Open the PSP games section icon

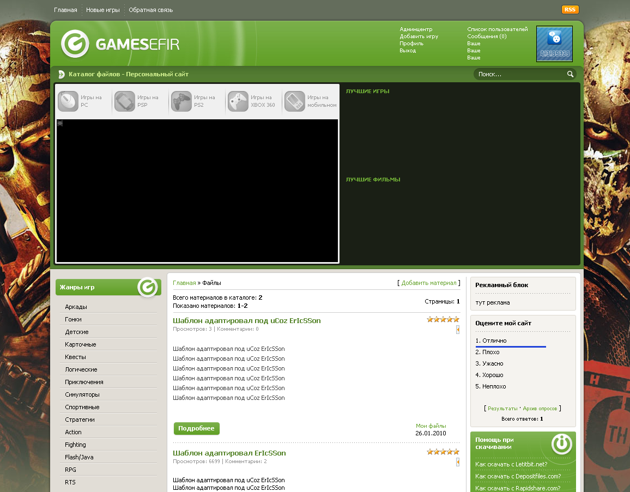(x=124, y=101)
